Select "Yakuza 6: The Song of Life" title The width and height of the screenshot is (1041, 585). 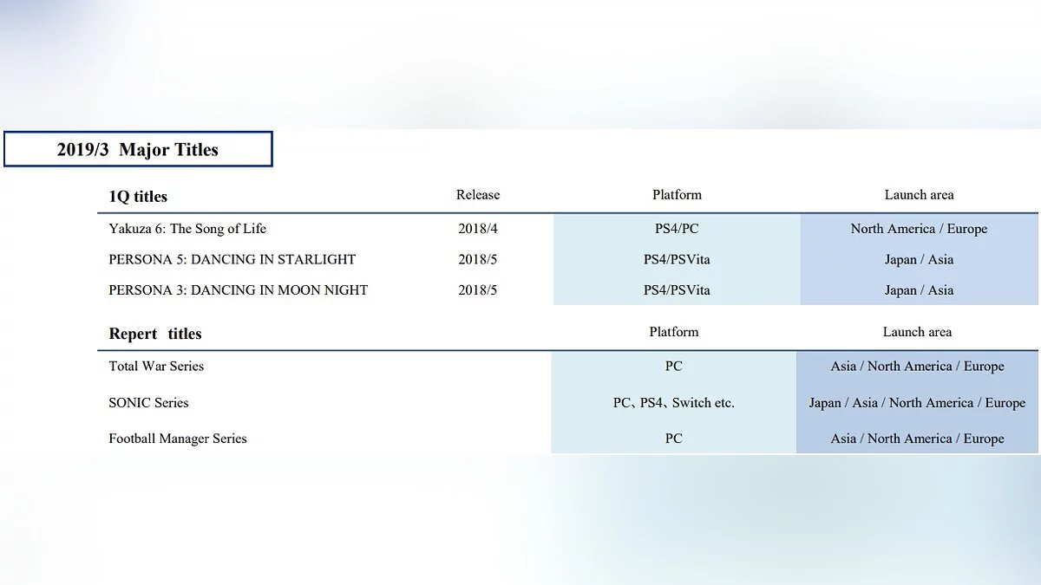(187, 229)
